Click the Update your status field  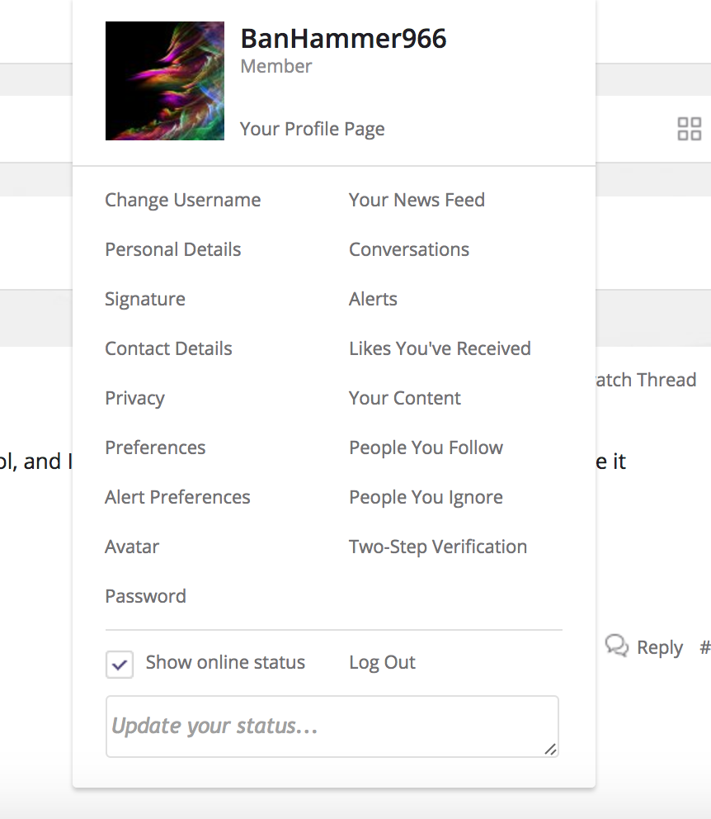[332, 727]
